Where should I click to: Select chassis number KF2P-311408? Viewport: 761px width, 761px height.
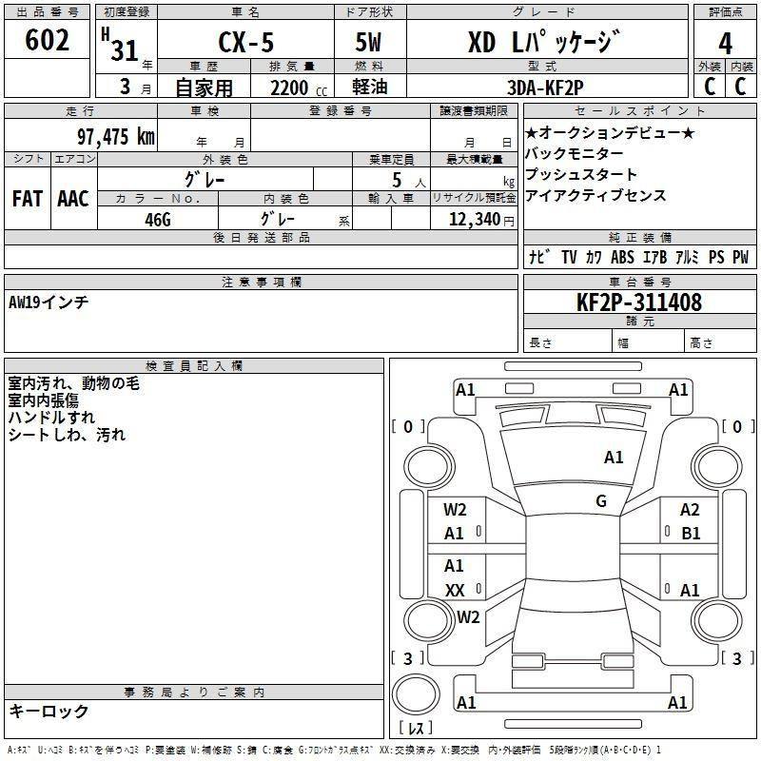point(639,302)
